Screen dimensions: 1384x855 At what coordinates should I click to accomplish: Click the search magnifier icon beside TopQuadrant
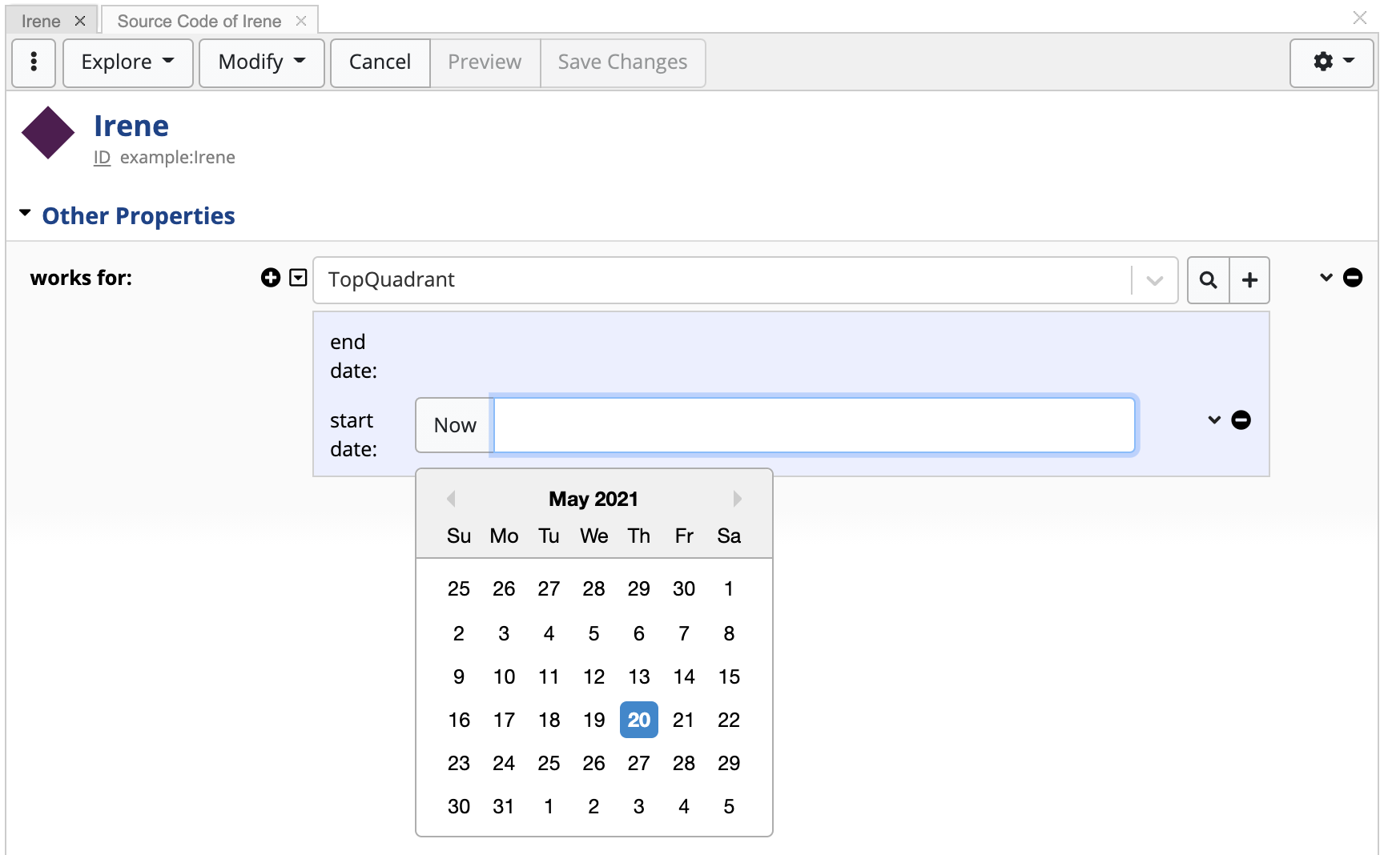[x=1208, y=280]
